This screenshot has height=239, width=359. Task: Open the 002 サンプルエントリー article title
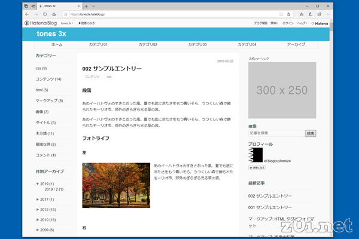tap(112, 69)
